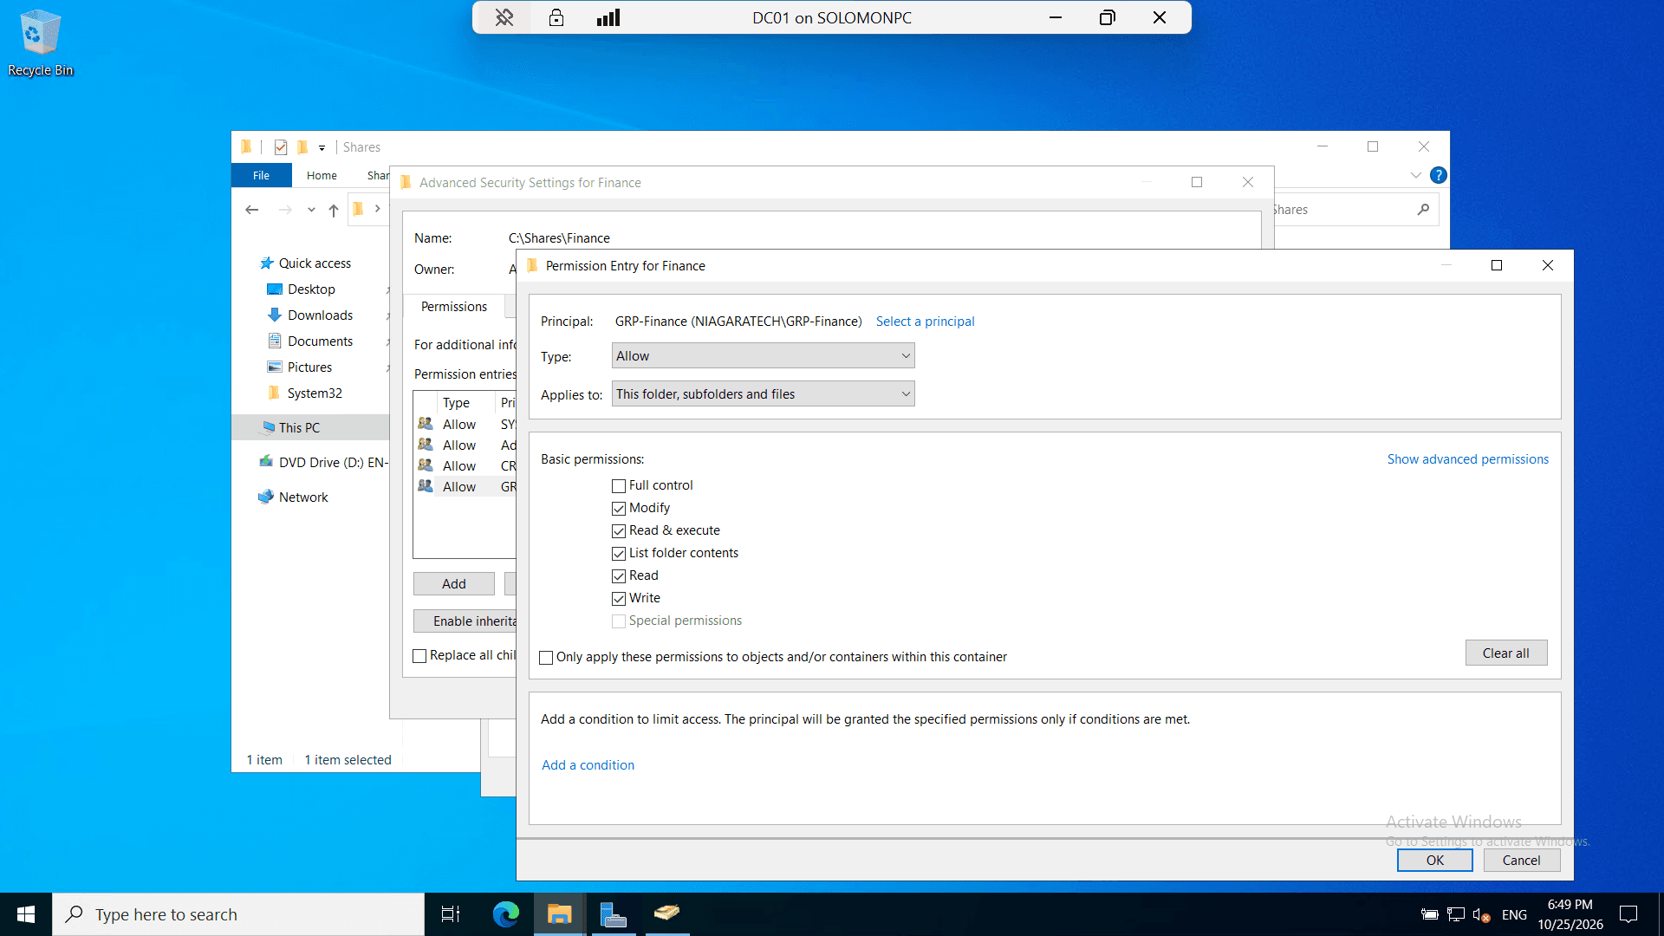Image resolution: width=1664 pixels, height=936 pixels.
Task: Open the Type dropdown set to Allow
Action: tap(763, 356)
